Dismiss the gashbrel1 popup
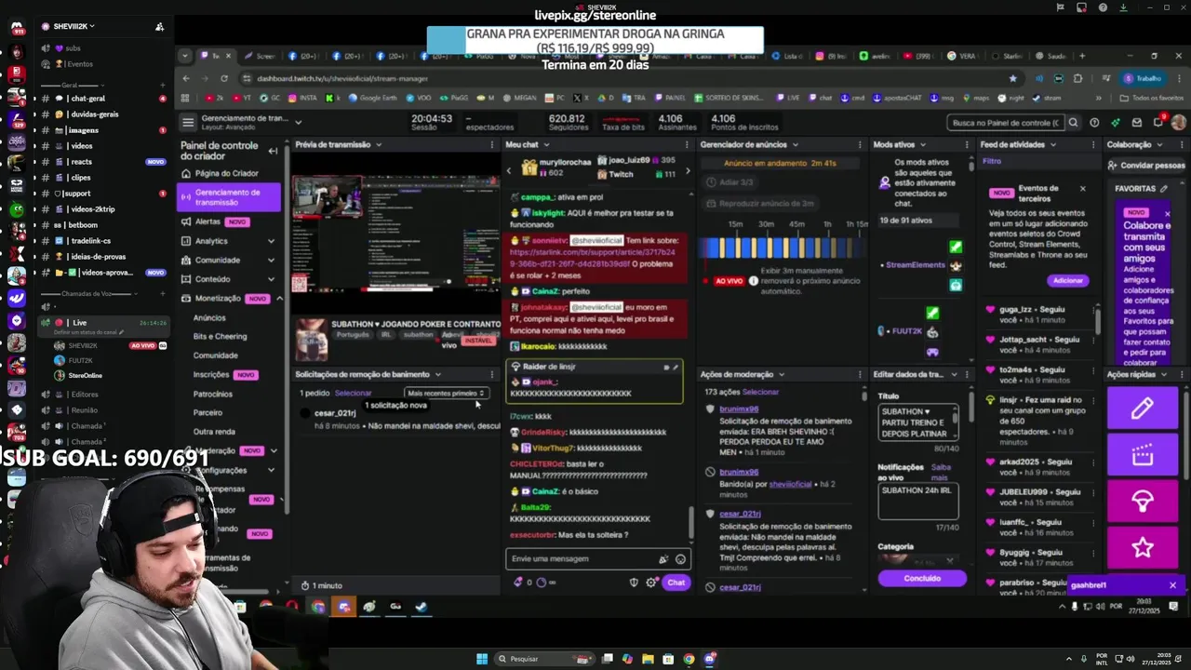The image size is (1191, 670). (1172, 585)
